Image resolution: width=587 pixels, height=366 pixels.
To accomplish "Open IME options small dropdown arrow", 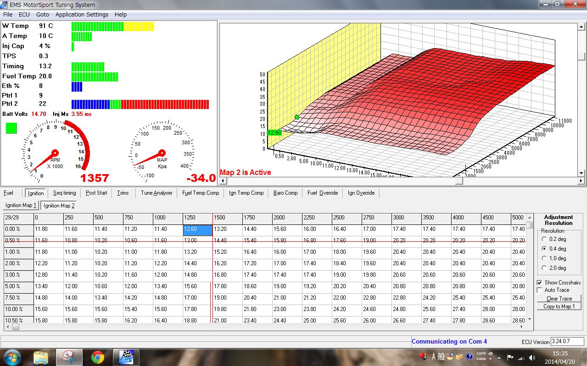I will coord(491,359).
